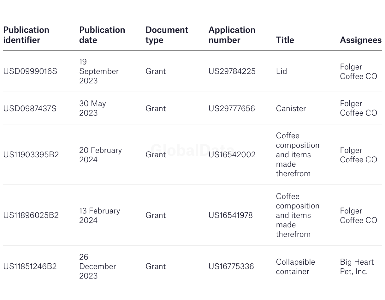Screen dimensions: 385x300
Task: Click the Title column header
Action: pyautogui.click(x=285, y=40)
